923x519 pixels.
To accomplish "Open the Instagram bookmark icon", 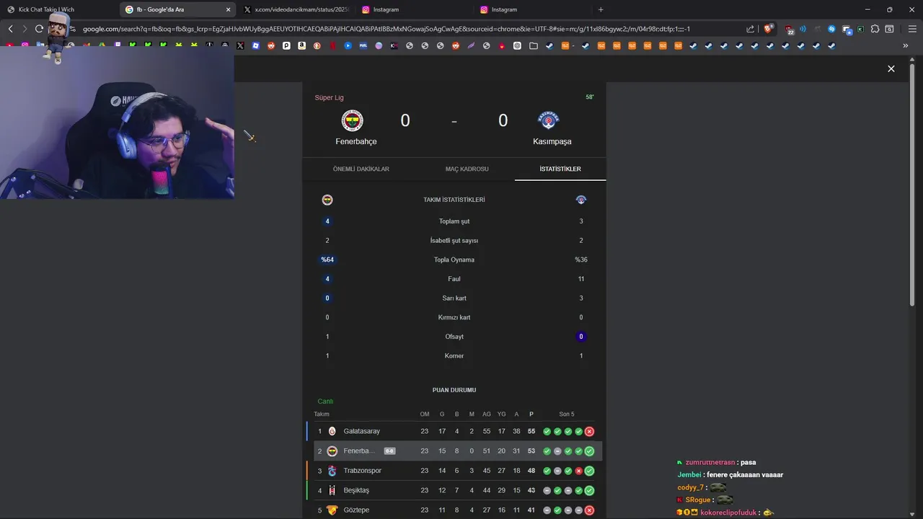I will click(25, 45).
